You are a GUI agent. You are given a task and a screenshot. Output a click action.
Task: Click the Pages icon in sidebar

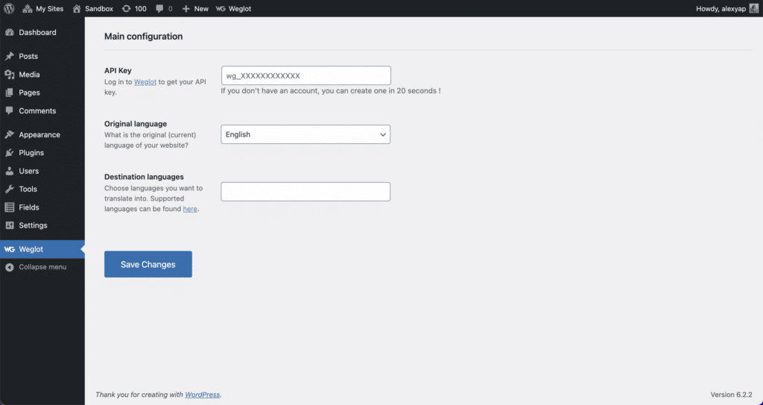[x=9, y=92]
